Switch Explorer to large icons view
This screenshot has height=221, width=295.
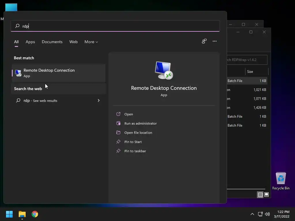coord(266,195)
